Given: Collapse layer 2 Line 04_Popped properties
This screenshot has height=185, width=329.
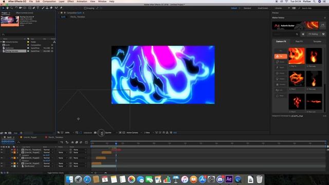Looking at the screenshot, I should (x=12, y=153).
